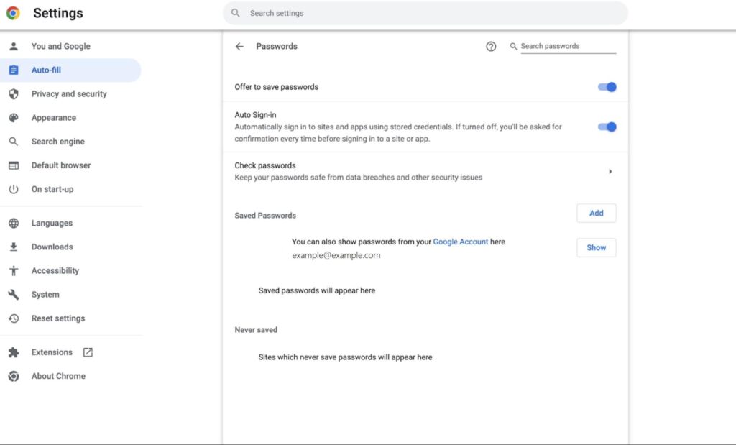Screen dimensions: 736x445
Task: Go to Search engine settings
Action: [57, 142]
